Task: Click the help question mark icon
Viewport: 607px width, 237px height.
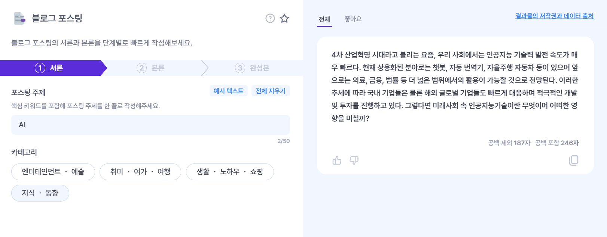Action: [270, 18]
